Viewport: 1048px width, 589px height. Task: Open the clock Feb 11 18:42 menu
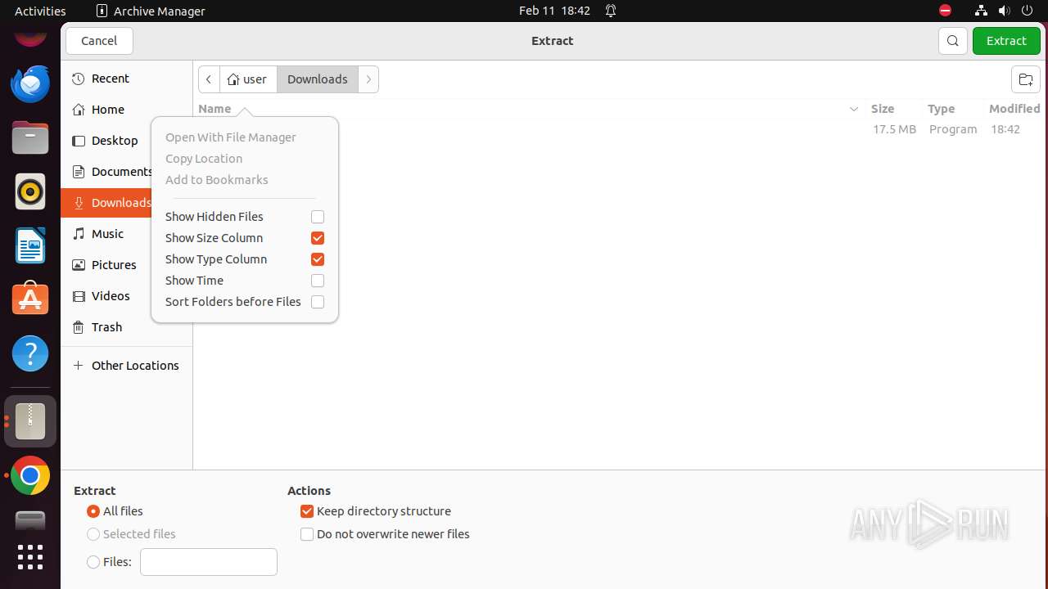pos(554,11)
